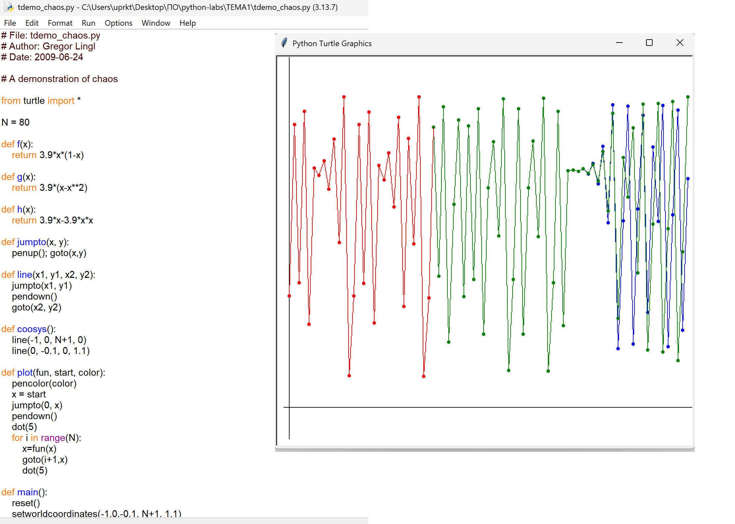
Task: Click the IDLE Python file icon in title bar
Action: point(9,7)
